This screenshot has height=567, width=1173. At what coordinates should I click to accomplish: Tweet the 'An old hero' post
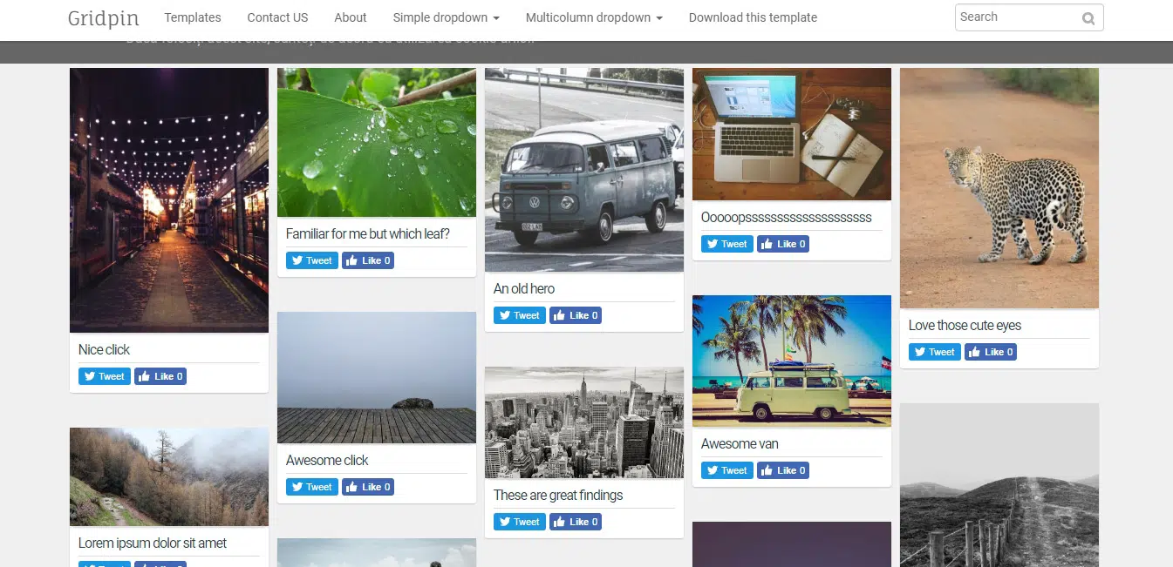coord(520,315)
